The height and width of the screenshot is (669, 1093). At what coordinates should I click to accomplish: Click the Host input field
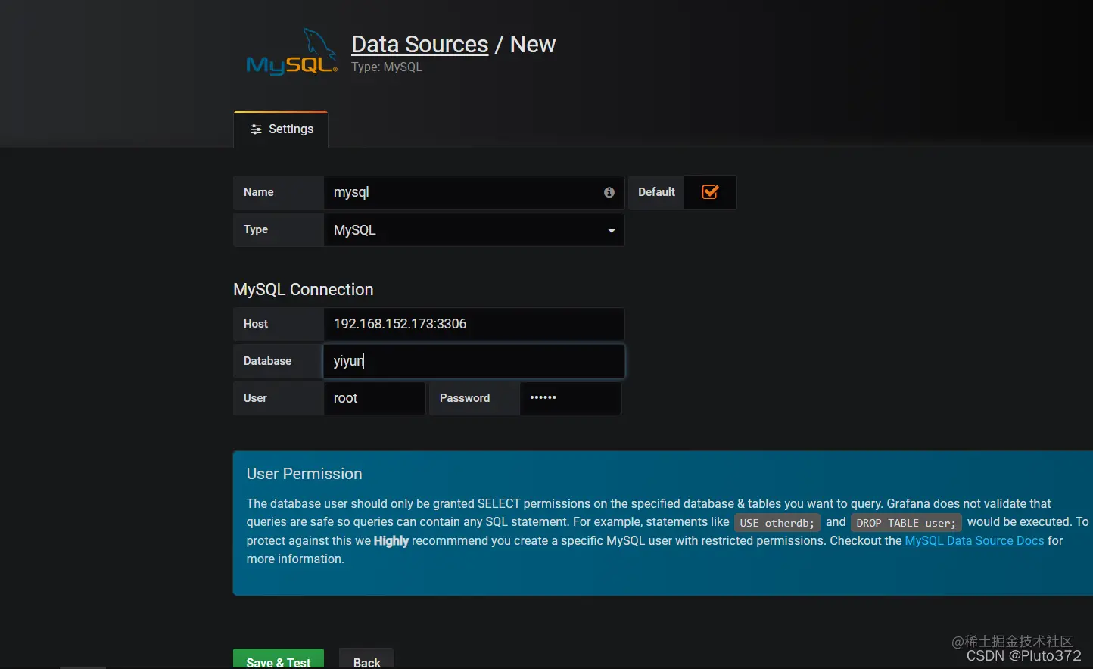(x=474, y=324)
